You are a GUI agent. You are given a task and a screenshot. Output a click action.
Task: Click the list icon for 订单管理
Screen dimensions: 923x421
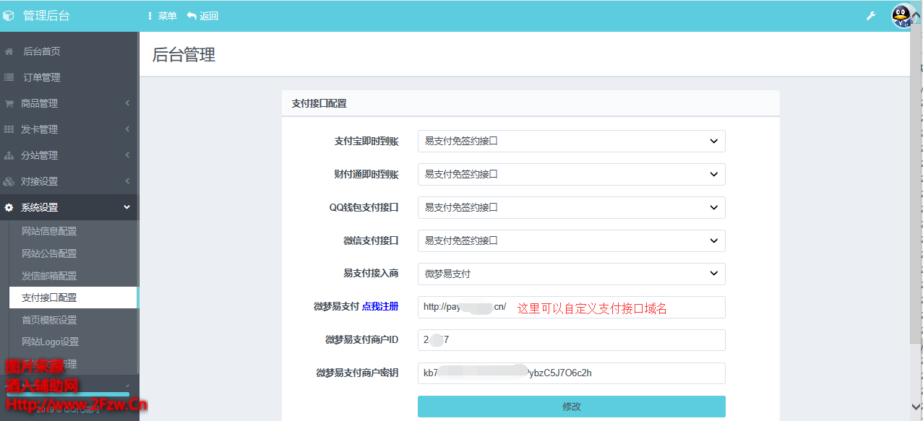coord(9,77)
